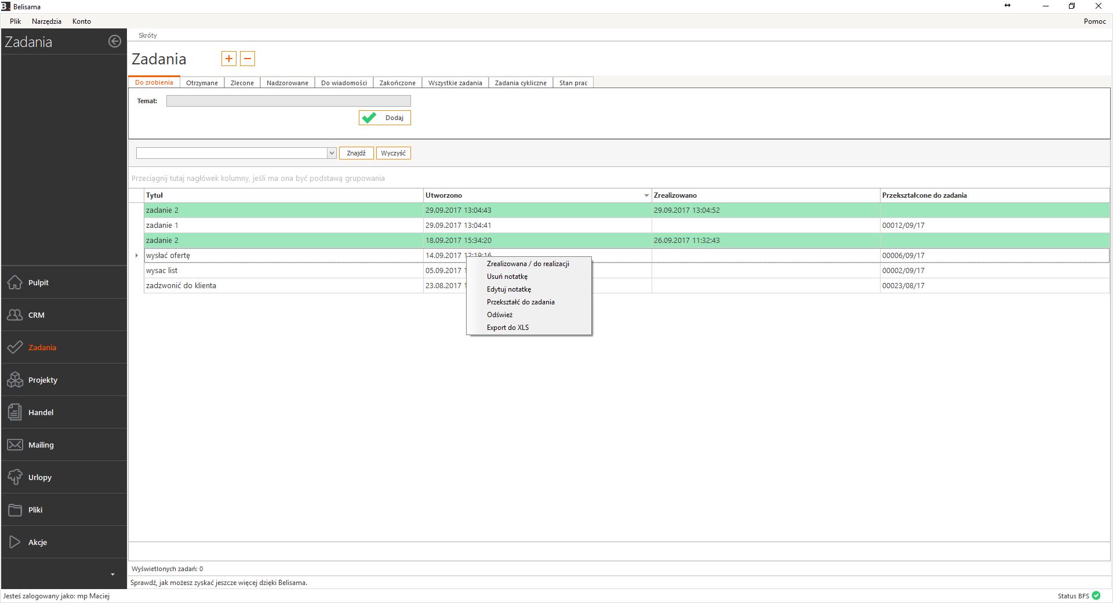
Task: Click the Pulpit home icon in sidebar
Action: 15,282
